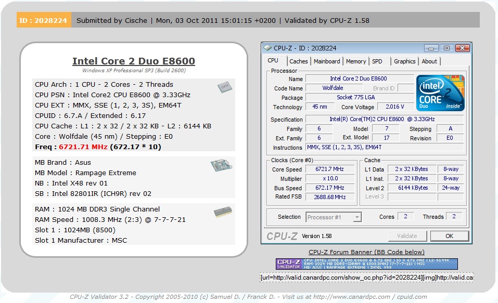Switch to the Caches tab
Screen dimensions: 498x303
(299, 61)
